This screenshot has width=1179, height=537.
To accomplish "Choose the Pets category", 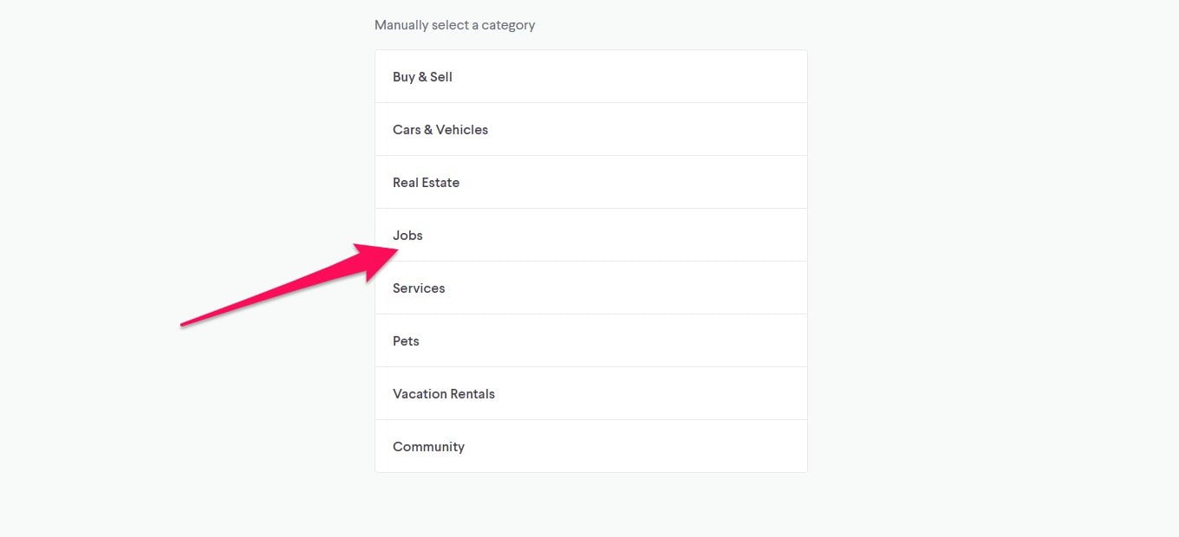I will click(x=590, y=340).
